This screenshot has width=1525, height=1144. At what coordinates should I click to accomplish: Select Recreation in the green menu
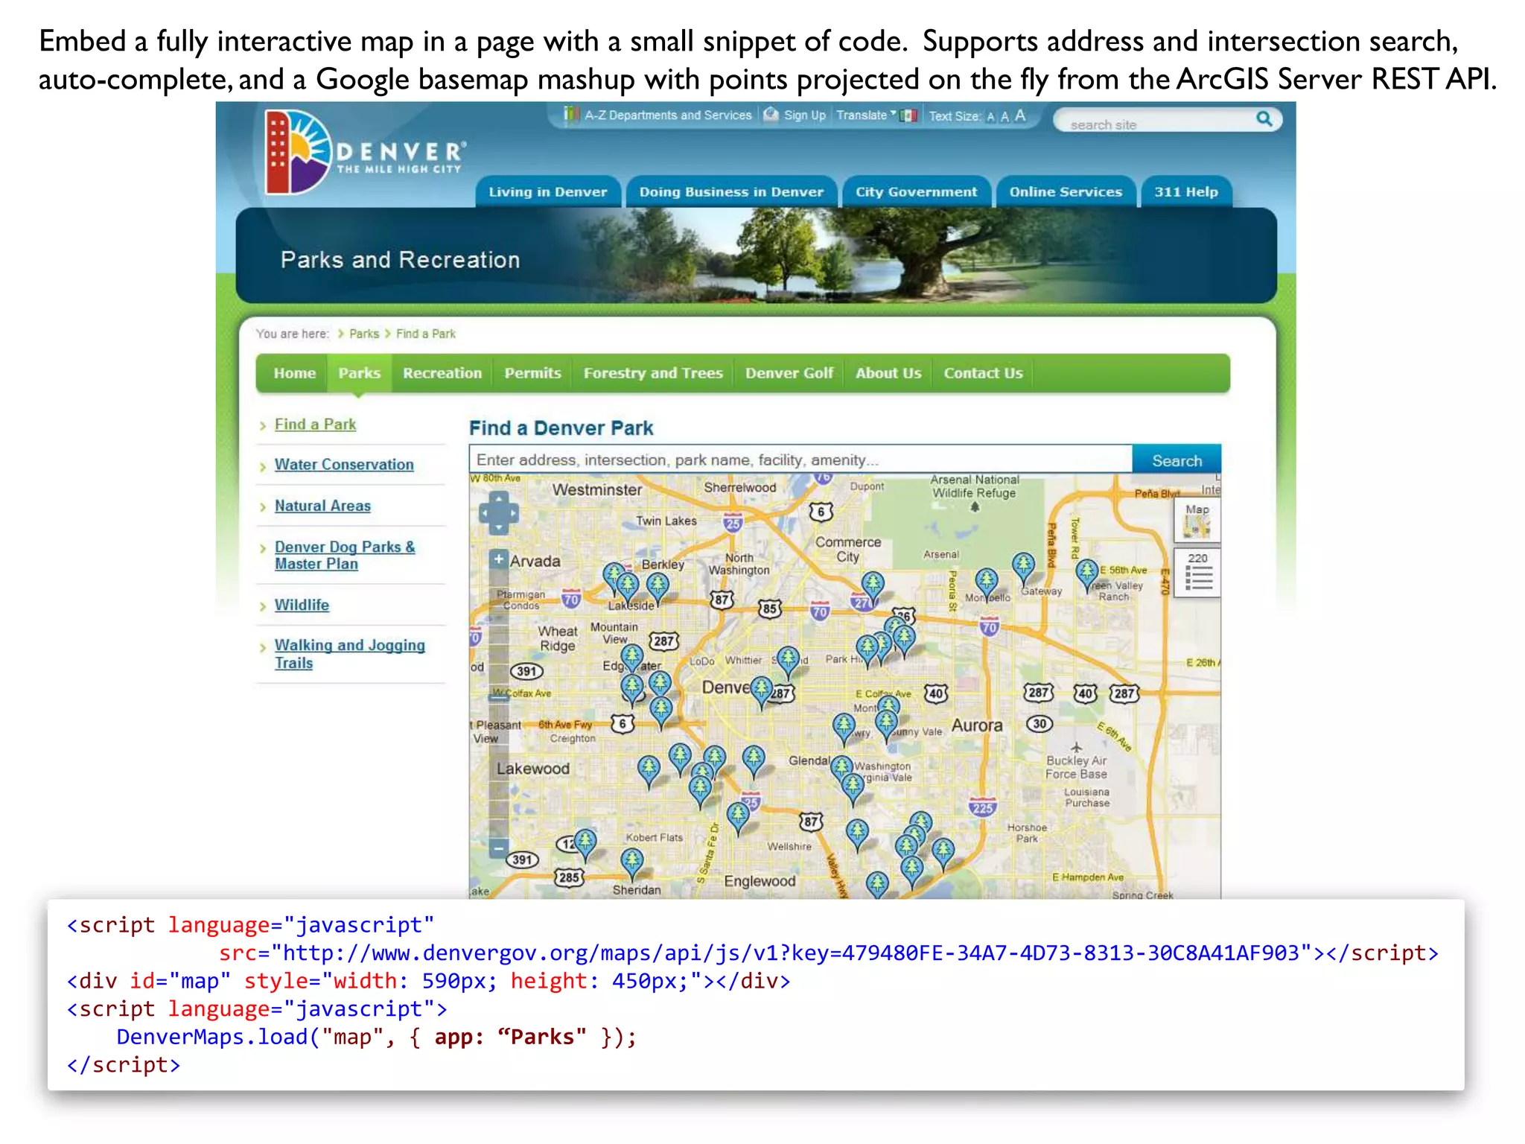(442, 373)
